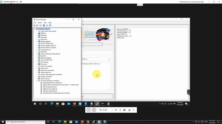
Task: Open TeamViewer icon on remote taskbar
Action: point(80,104)
